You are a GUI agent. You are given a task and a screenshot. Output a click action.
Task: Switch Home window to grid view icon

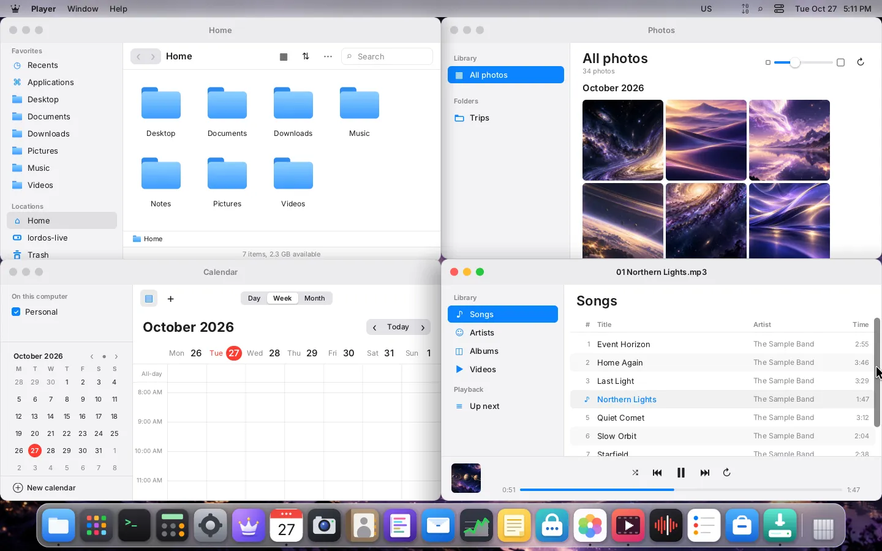click(x=284, y=56)
